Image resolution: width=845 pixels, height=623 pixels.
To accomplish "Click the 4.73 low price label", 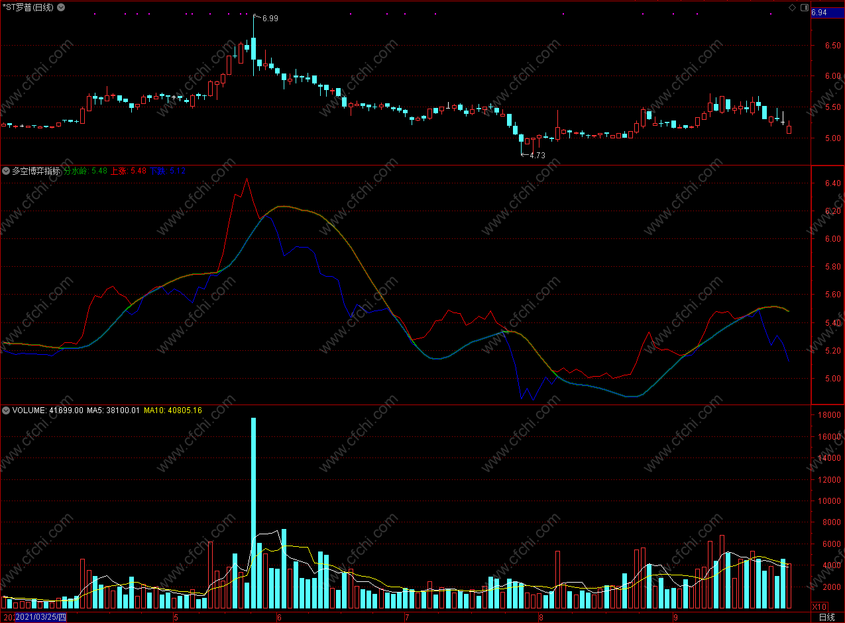I will [x=537, y=156].
